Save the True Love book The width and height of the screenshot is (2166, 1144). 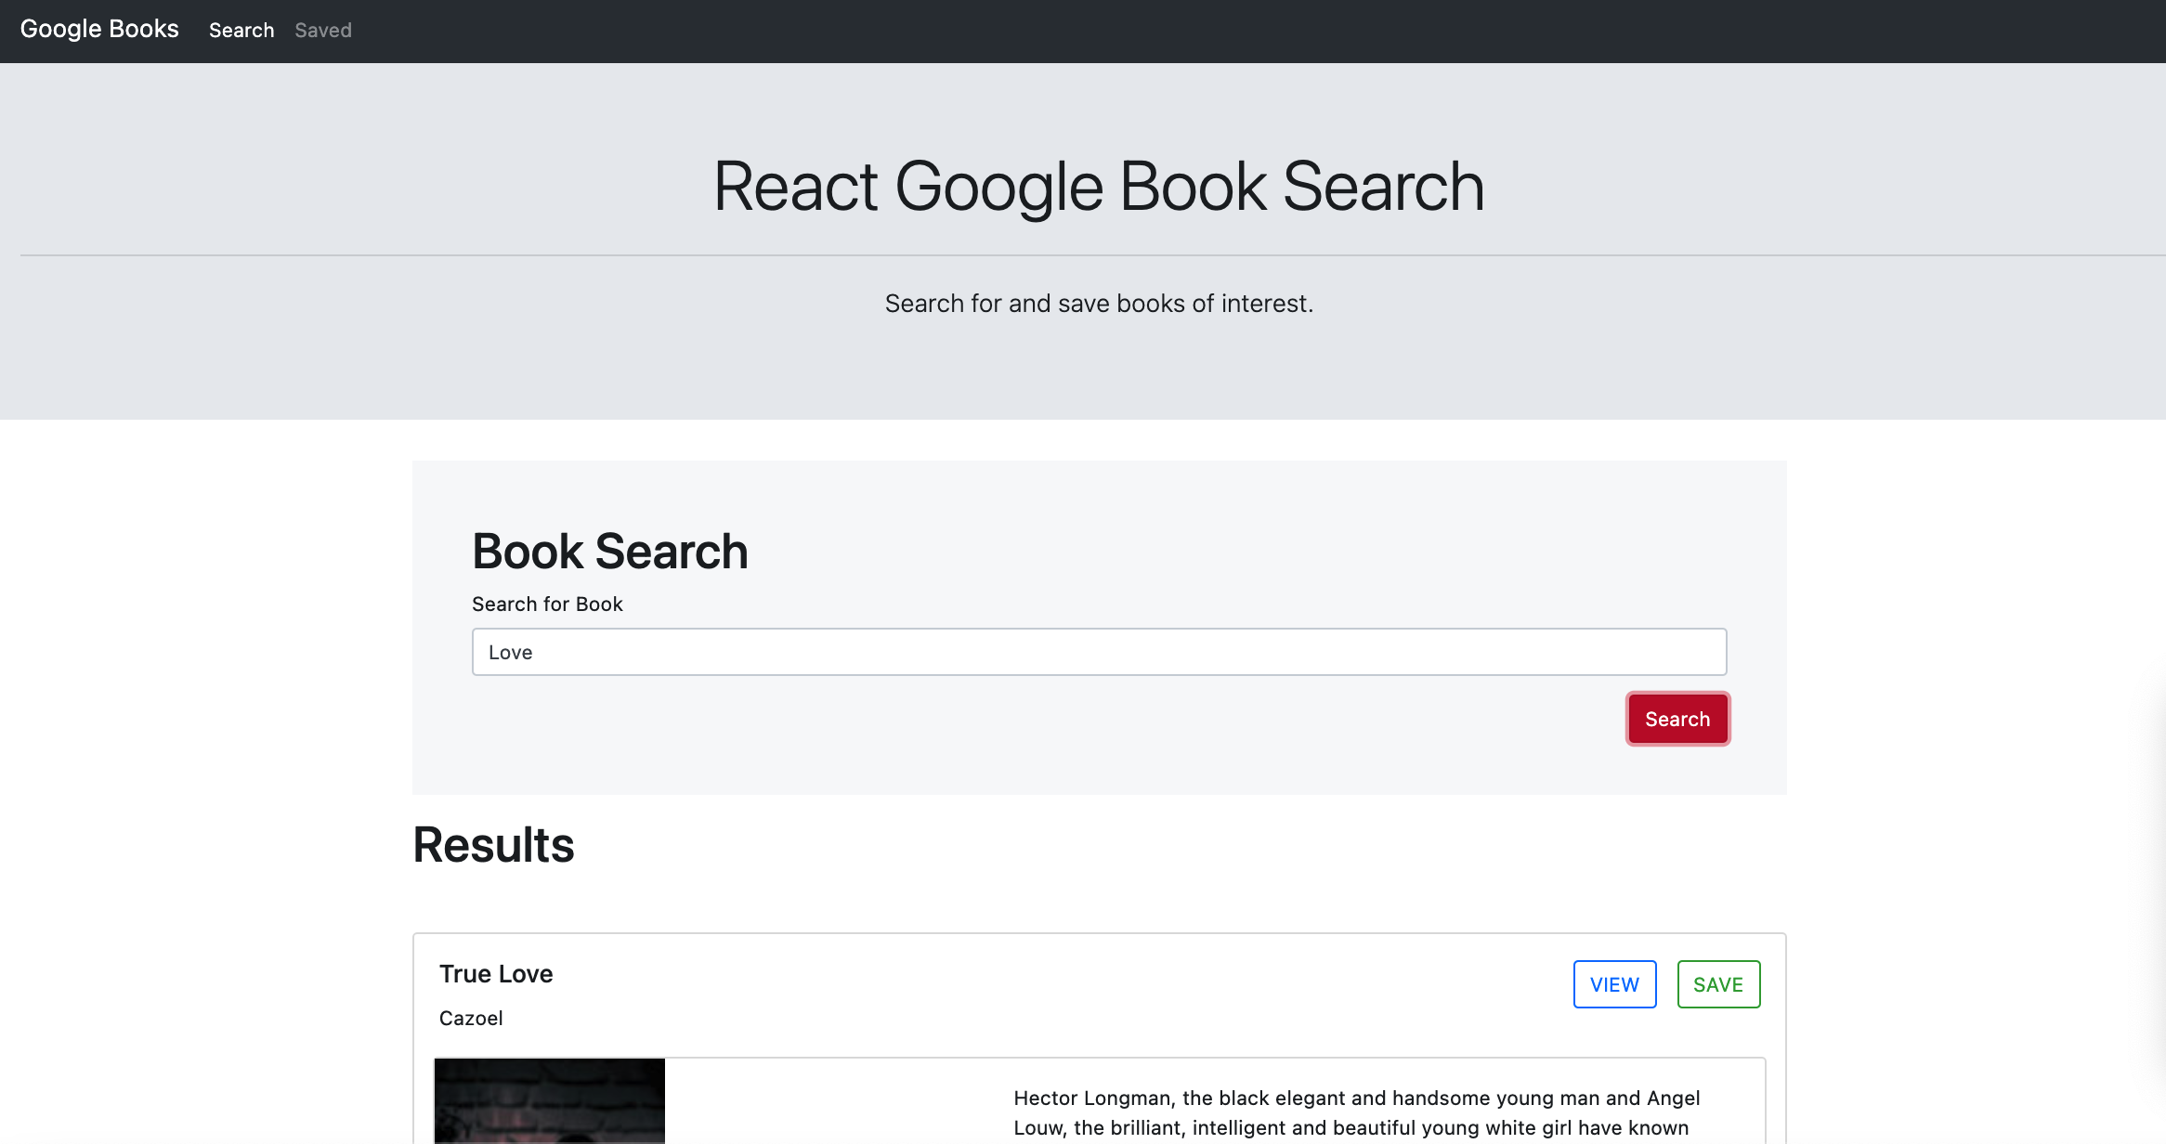[x=1718, y=984]
